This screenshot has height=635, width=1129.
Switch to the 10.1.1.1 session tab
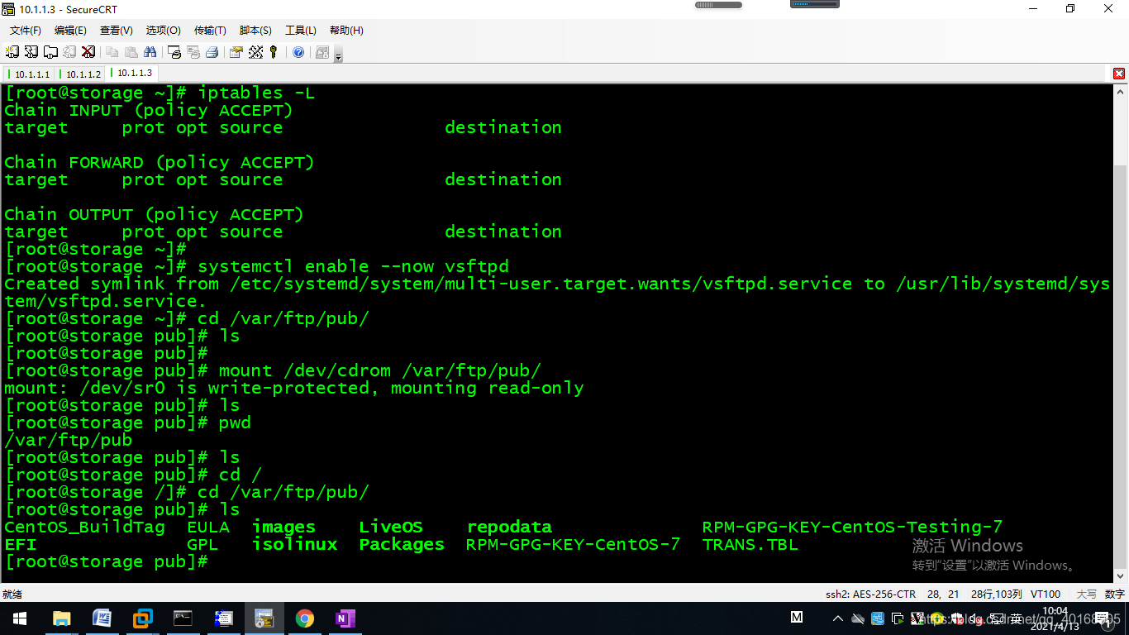(30, 74)
